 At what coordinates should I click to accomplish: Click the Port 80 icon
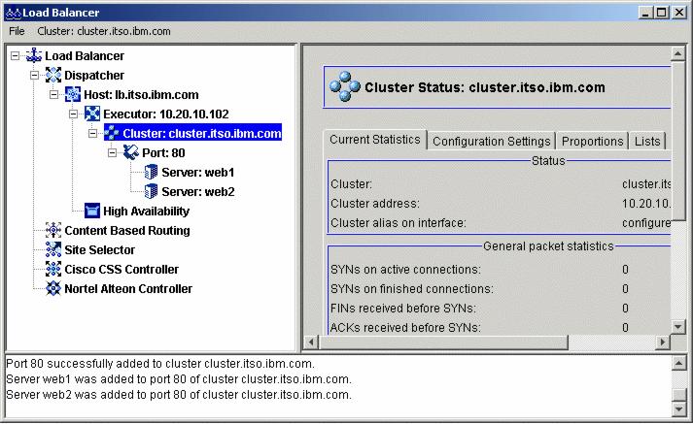(x=131, y=153)
